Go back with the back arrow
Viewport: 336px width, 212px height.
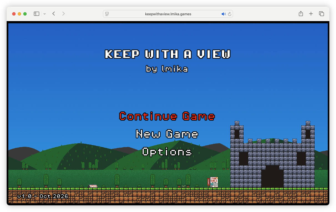point(54,14)
